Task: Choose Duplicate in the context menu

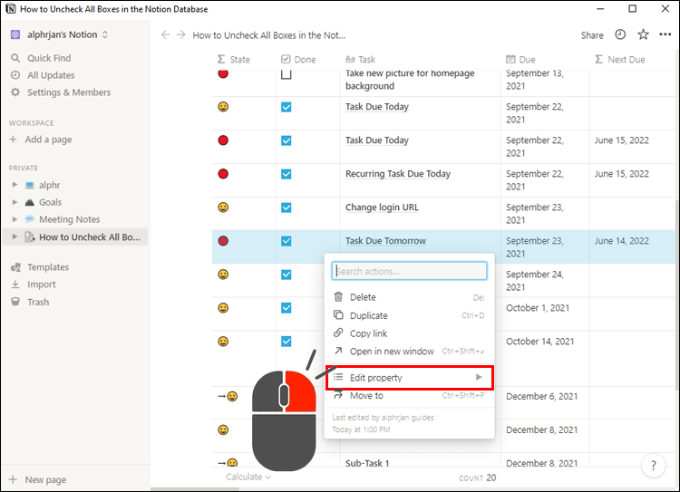Action: point(369,315)
